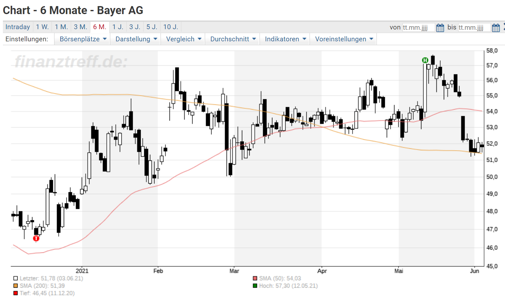
Task: Click 'Einstellungen:' label
Action: [x=27, y=39]
